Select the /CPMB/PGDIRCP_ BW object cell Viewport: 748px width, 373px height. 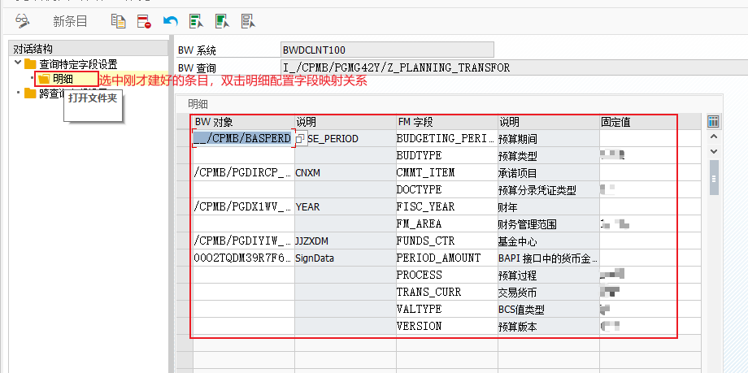244,172
